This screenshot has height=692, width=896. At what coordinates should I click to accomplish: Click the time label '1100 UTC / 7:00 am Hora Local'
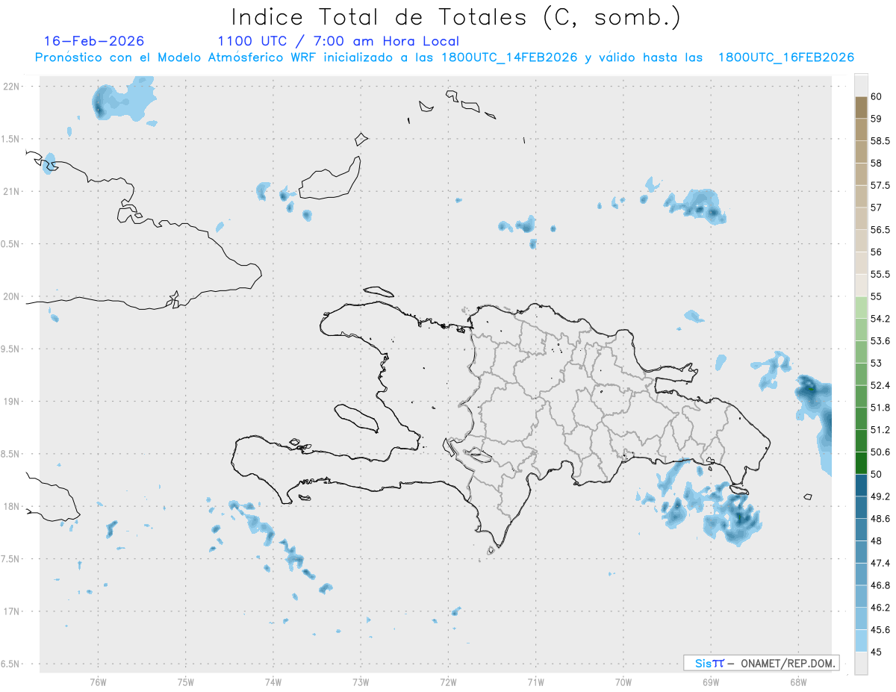pyautogui.click(x=338, y=41)
